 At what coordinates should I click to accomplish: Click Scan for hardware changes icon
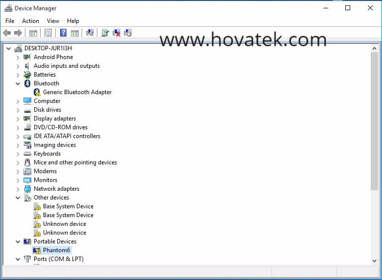click(x=90, y=33)
